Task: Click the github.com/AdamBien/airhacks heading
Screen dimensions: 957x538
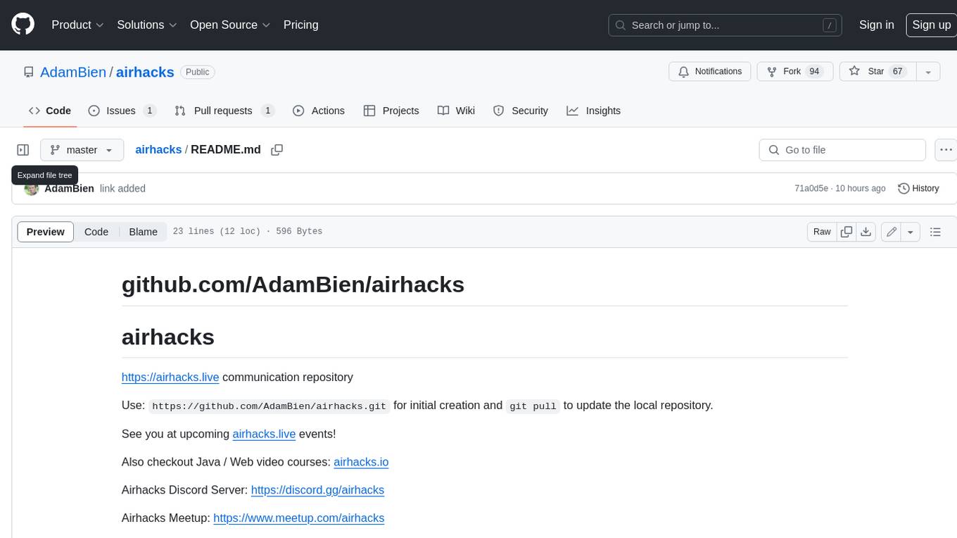Action: tap(293, 284)
